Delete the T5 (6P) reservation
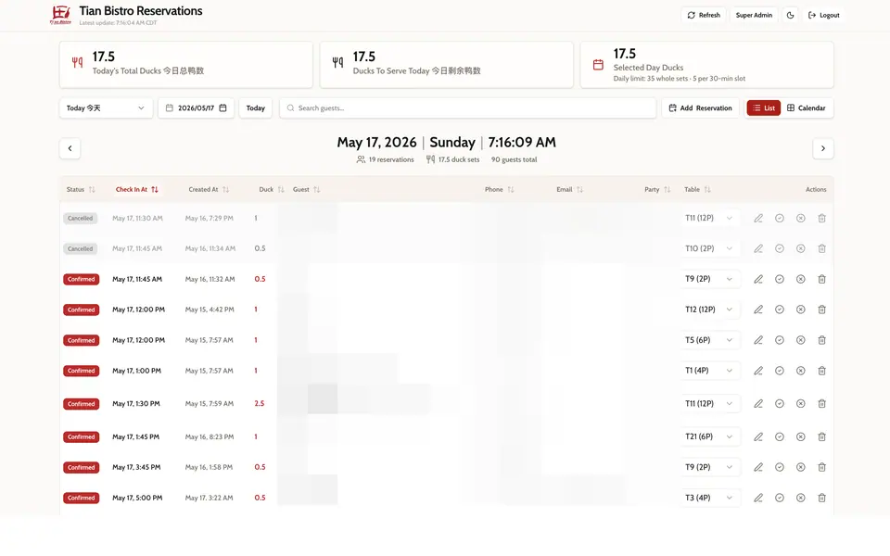890x556 pixels. 821,340
